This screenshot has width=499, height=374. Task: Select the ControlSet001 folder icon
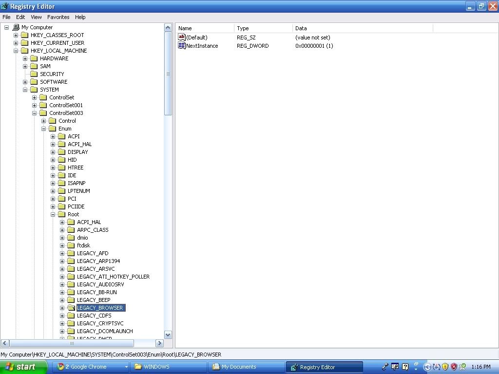click(43, 105)
